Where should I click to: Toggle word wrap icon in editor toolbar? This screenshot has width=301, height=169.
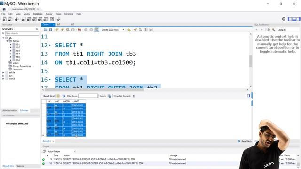[x=151, y=30]
